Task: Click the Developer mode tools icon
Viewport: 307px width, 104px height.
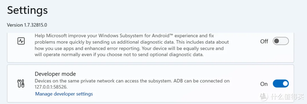Action: (21, 84)
